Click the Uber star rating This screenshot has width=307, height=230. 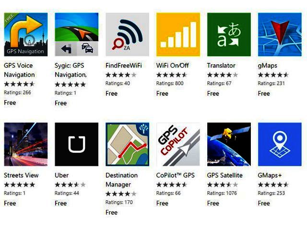(70, 184)
